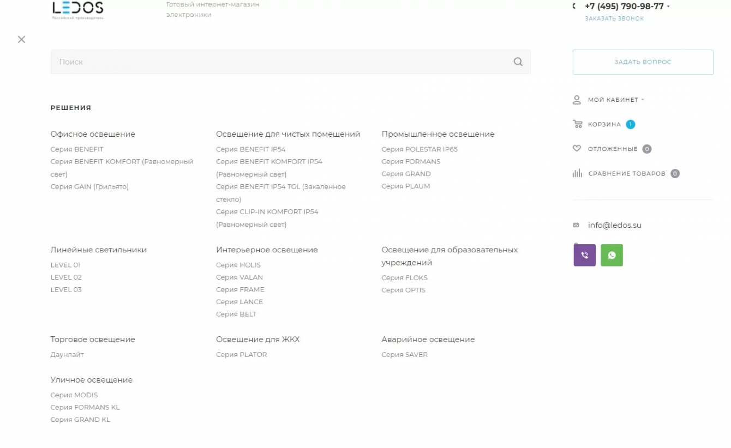
Task: Expand the Мой кабинет dropdown
Action: 643,100
